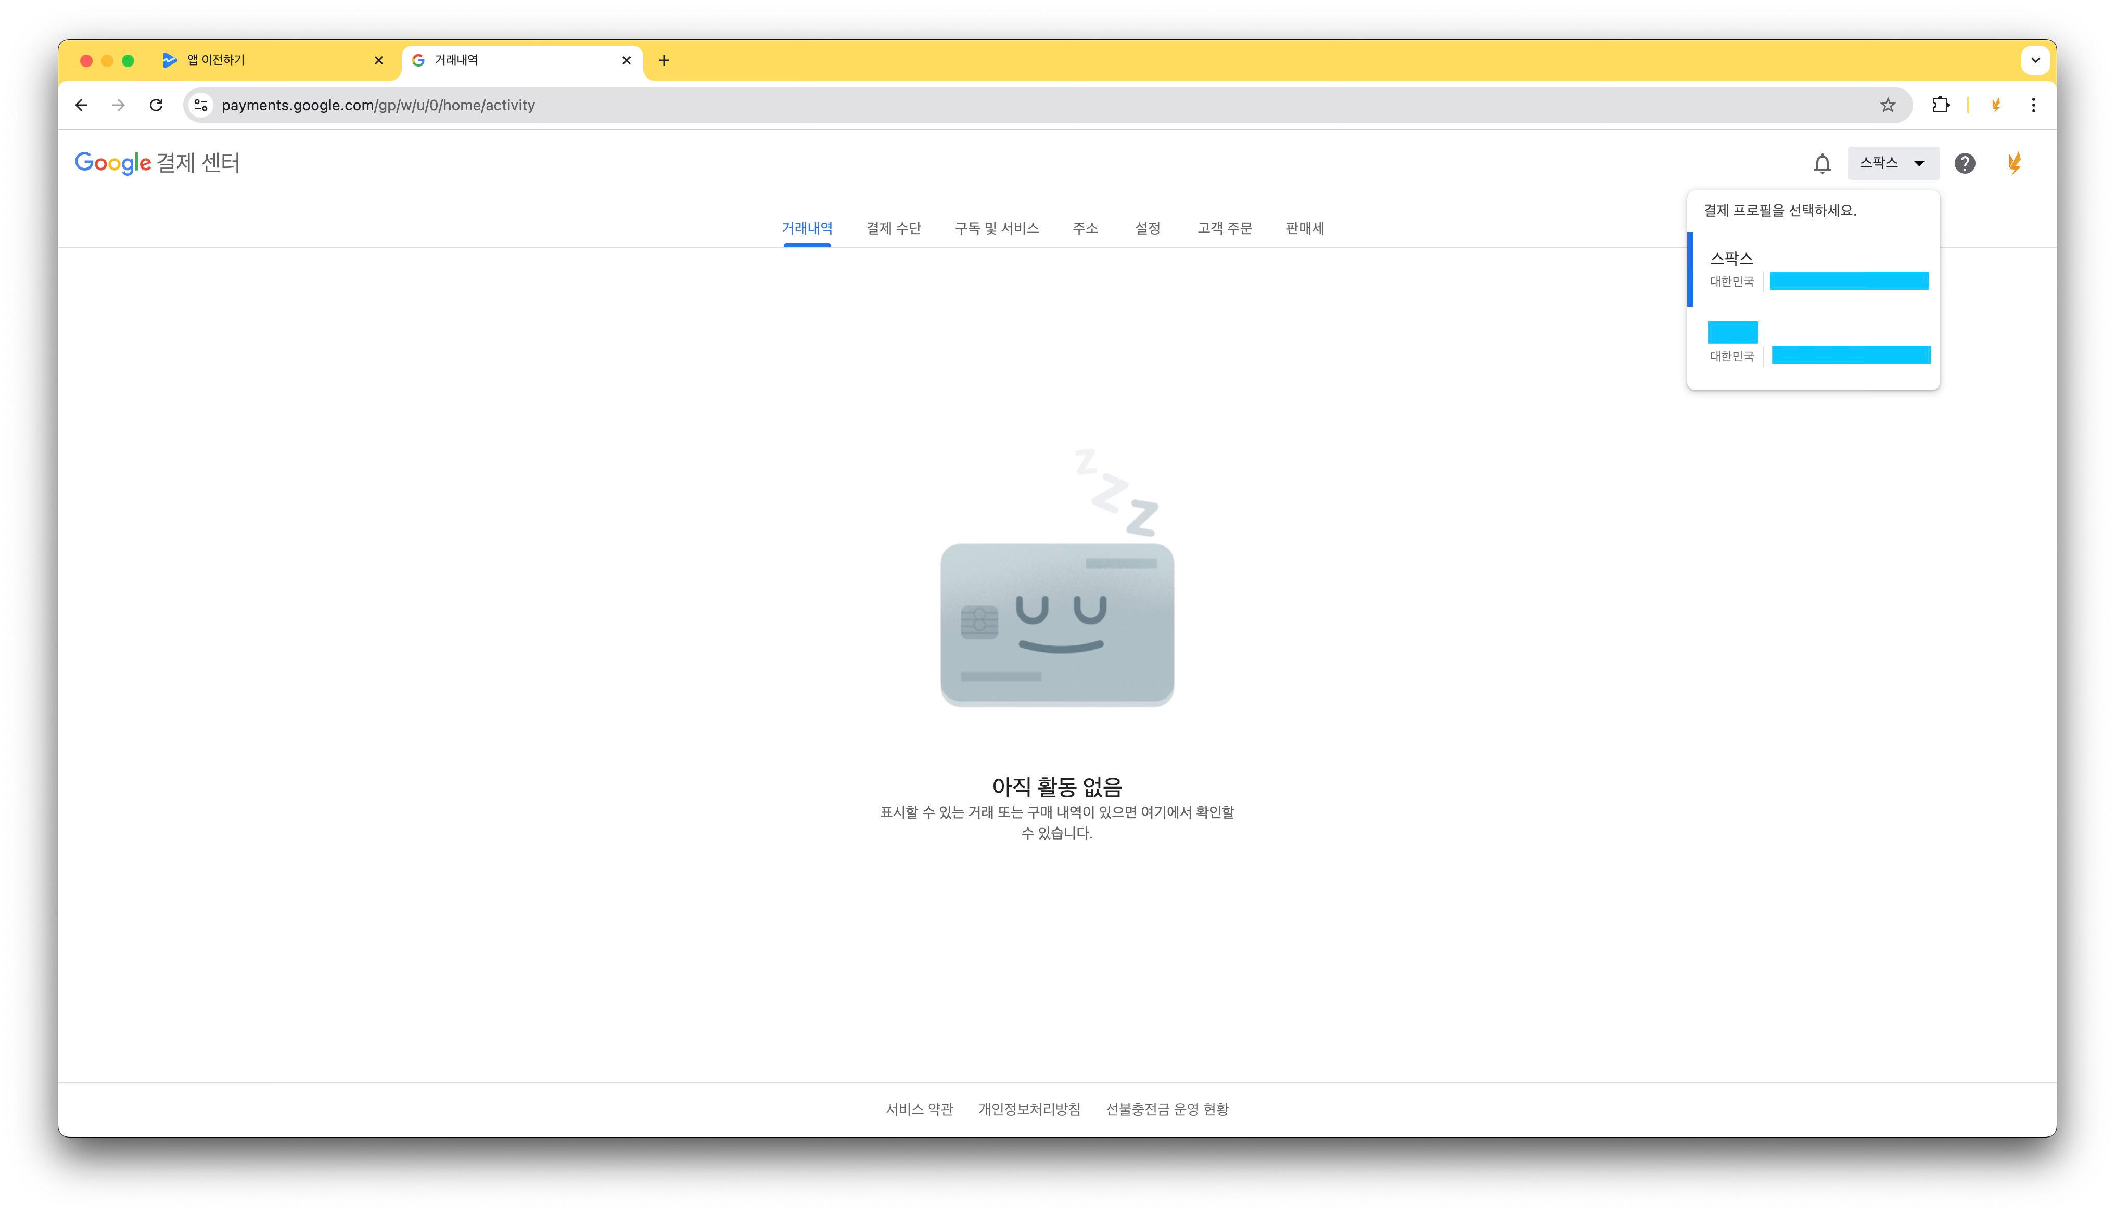
Task: Click the notifications bell icon
Action: click(x=1823, y=163)
